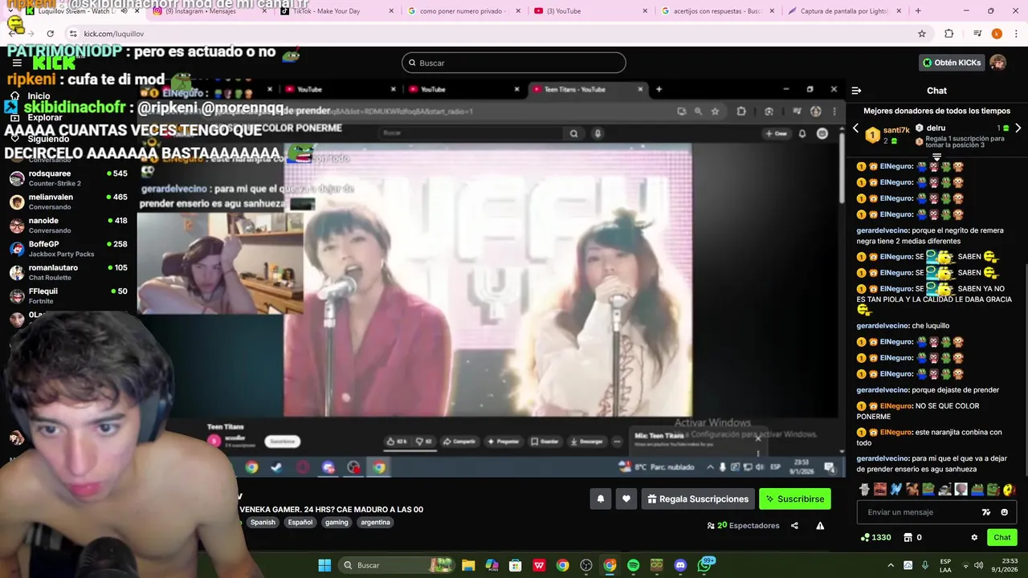Viewport: 1028px width, 578px height.
Task: Click Obtén KICKs button
Action: click(x=952, y=63)
